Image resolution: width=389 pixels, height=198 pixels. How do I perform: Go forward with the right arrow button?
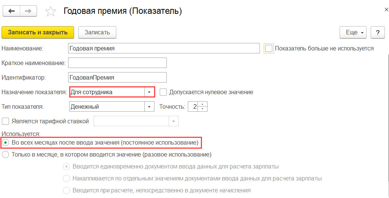point(28,11)
